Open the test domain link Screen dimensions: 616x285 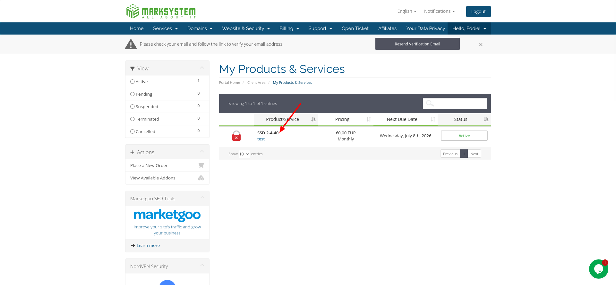[261, 139]
